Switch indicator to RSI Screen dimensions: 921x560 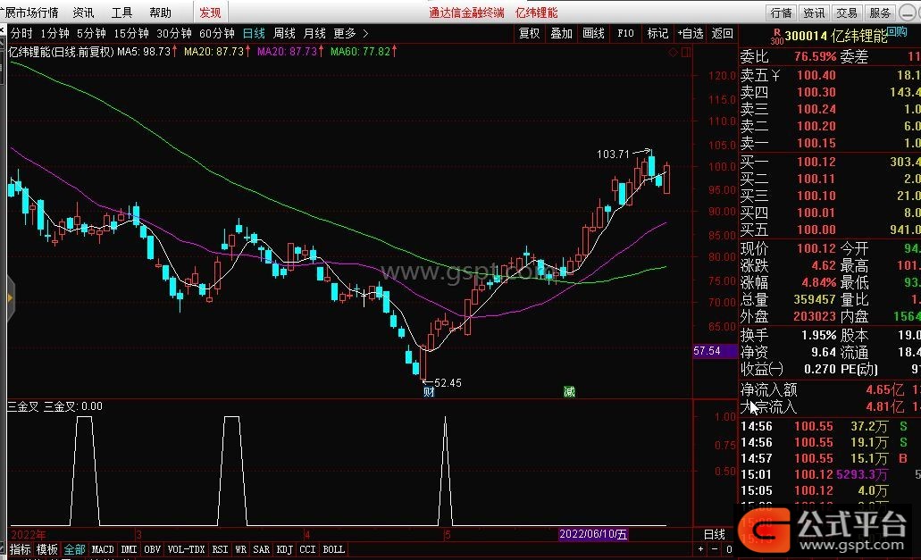pos(221,549)
